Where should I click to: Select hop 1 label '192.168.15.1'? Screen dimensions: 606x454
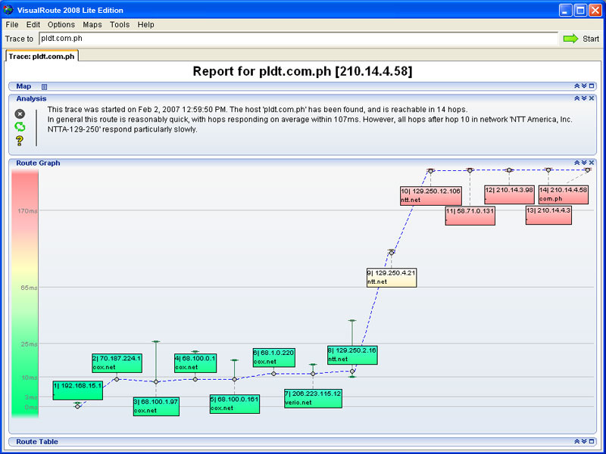pos(78,390)
